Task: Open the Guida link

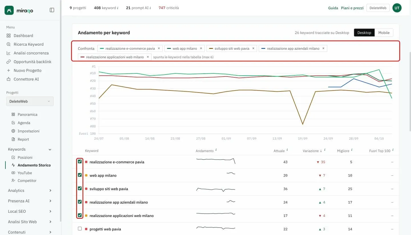Action: pyautogui.click(x=333, y=8)
